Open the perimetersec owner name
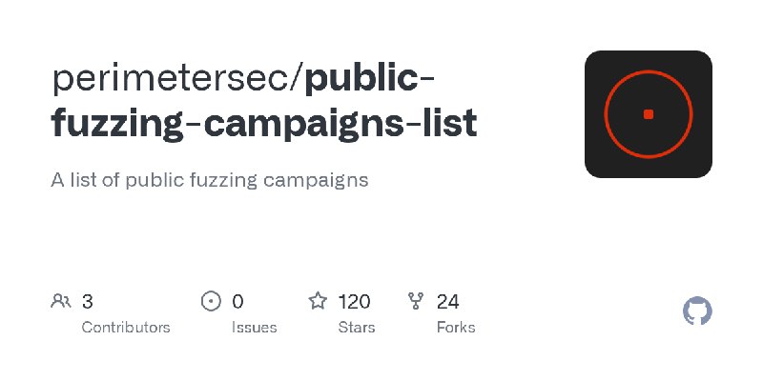This screenshot has width=763, height=381. coord(175,79)
